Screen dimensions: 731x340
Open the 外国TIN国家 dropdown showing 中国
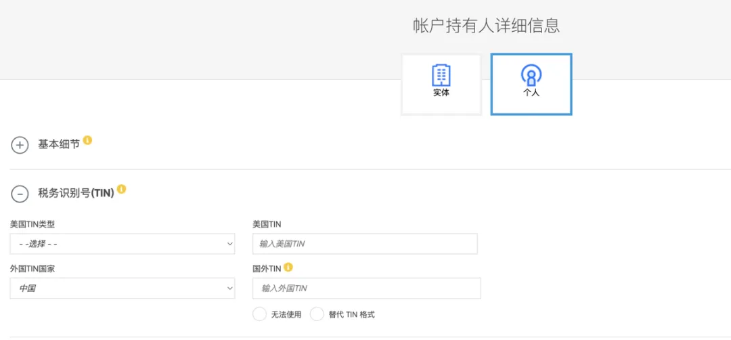(x=122, y=289)
